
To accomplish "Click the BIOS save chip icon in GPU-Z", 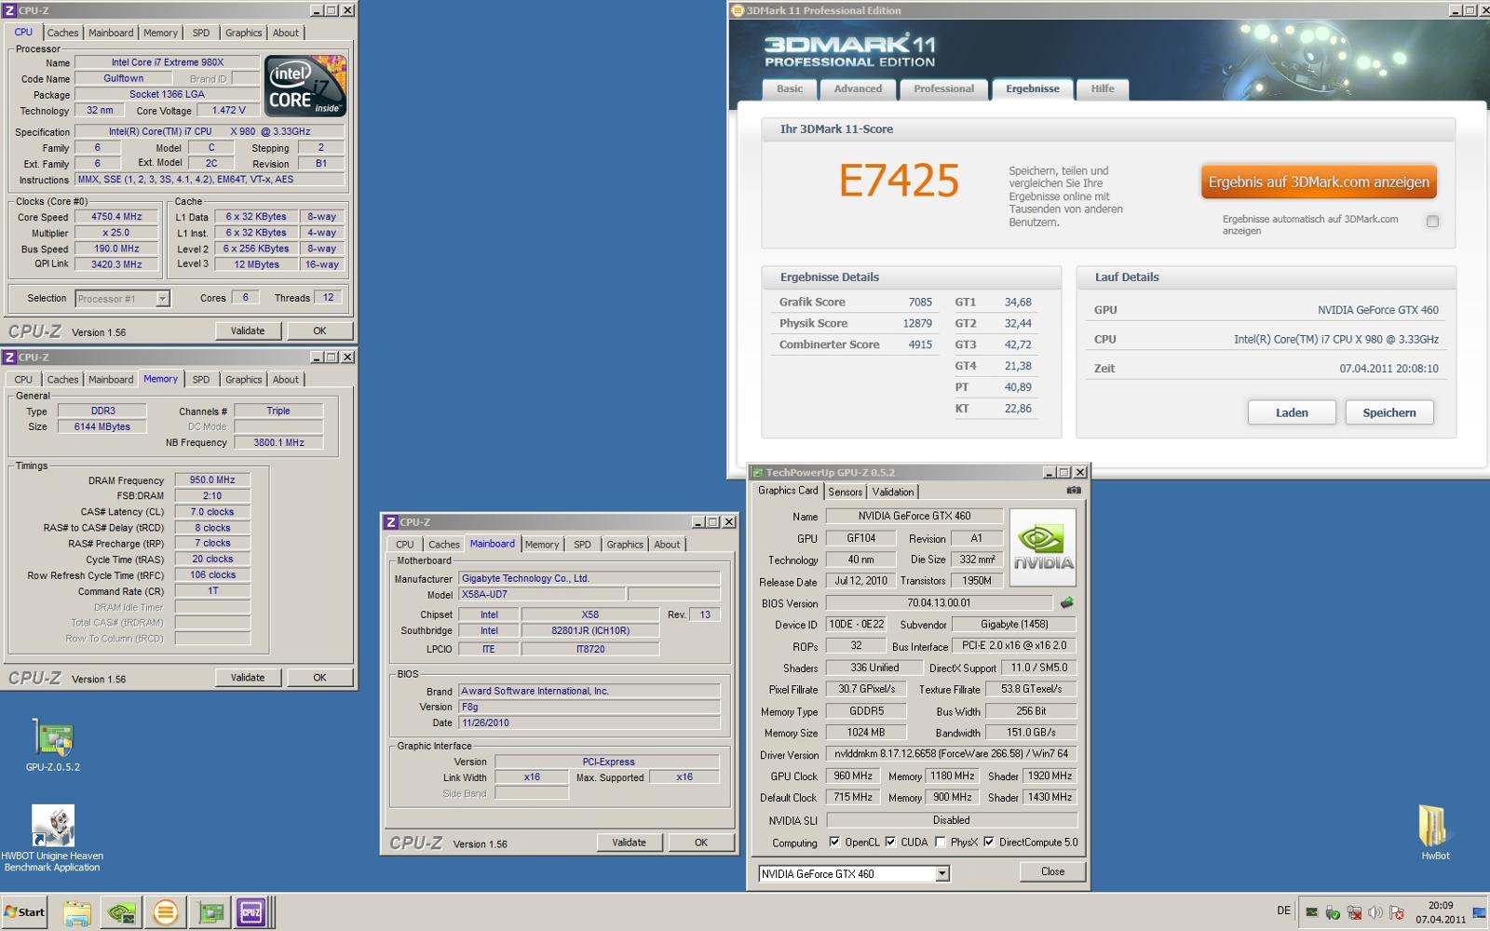I will tap(1067, 602).
